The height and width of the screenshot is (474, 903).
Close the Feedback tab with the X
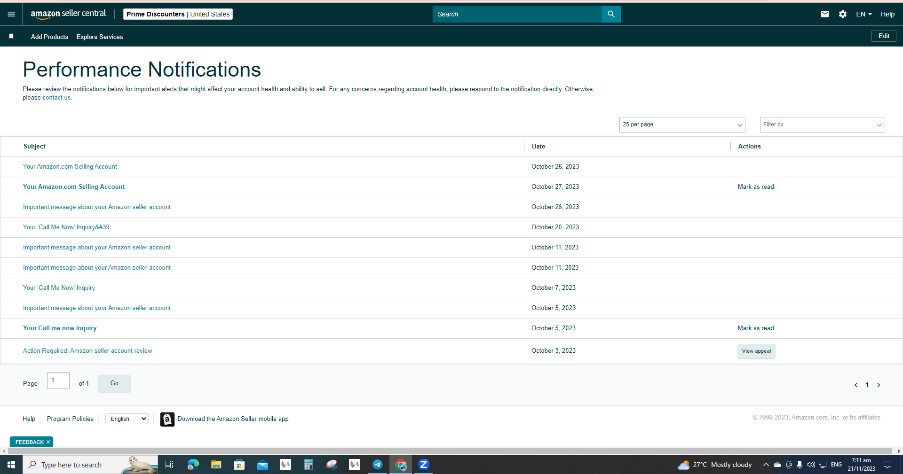tap(48, 442)
